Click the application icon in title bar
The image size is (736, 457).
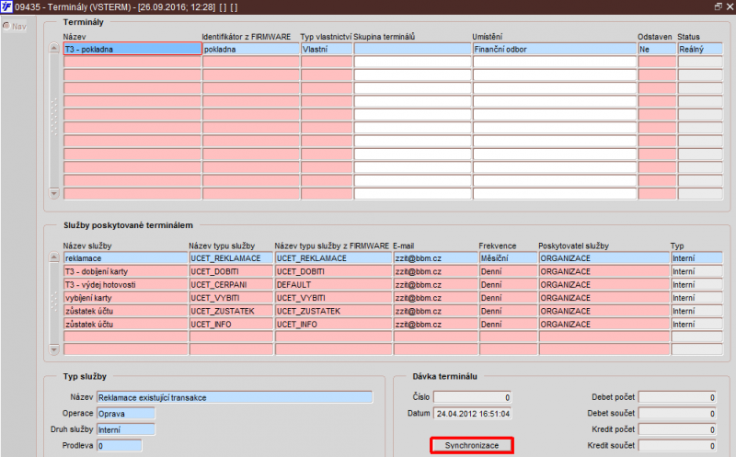(x=6, y=6)
